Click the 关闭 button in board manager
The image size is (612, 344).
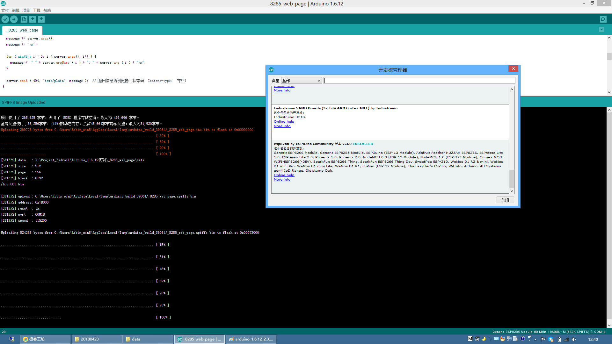click(x=505, y=200)
